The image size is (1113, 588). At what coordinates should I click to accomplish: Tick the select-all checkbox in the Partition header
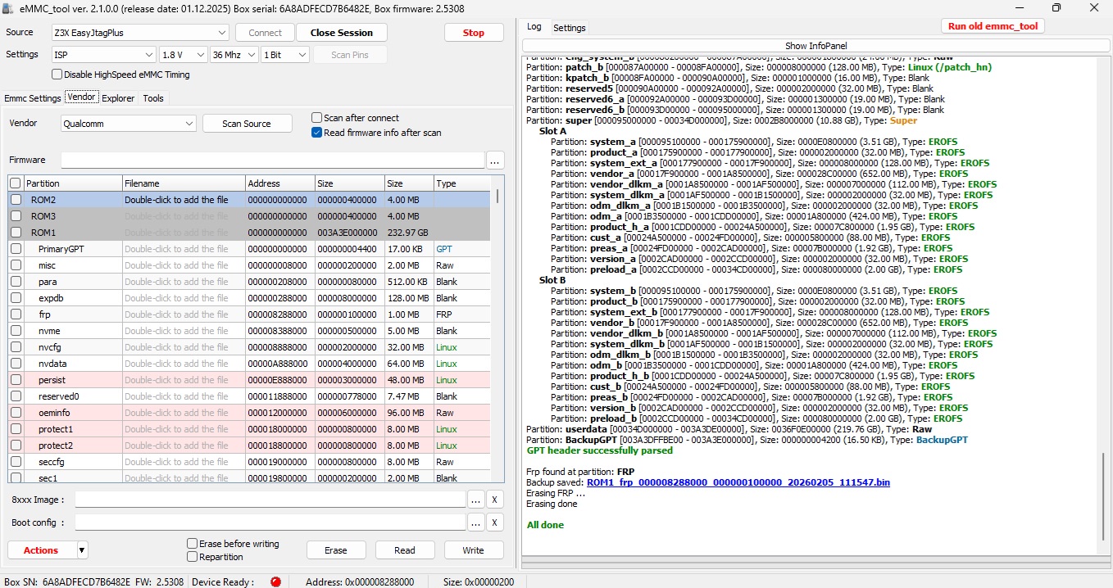15,183
